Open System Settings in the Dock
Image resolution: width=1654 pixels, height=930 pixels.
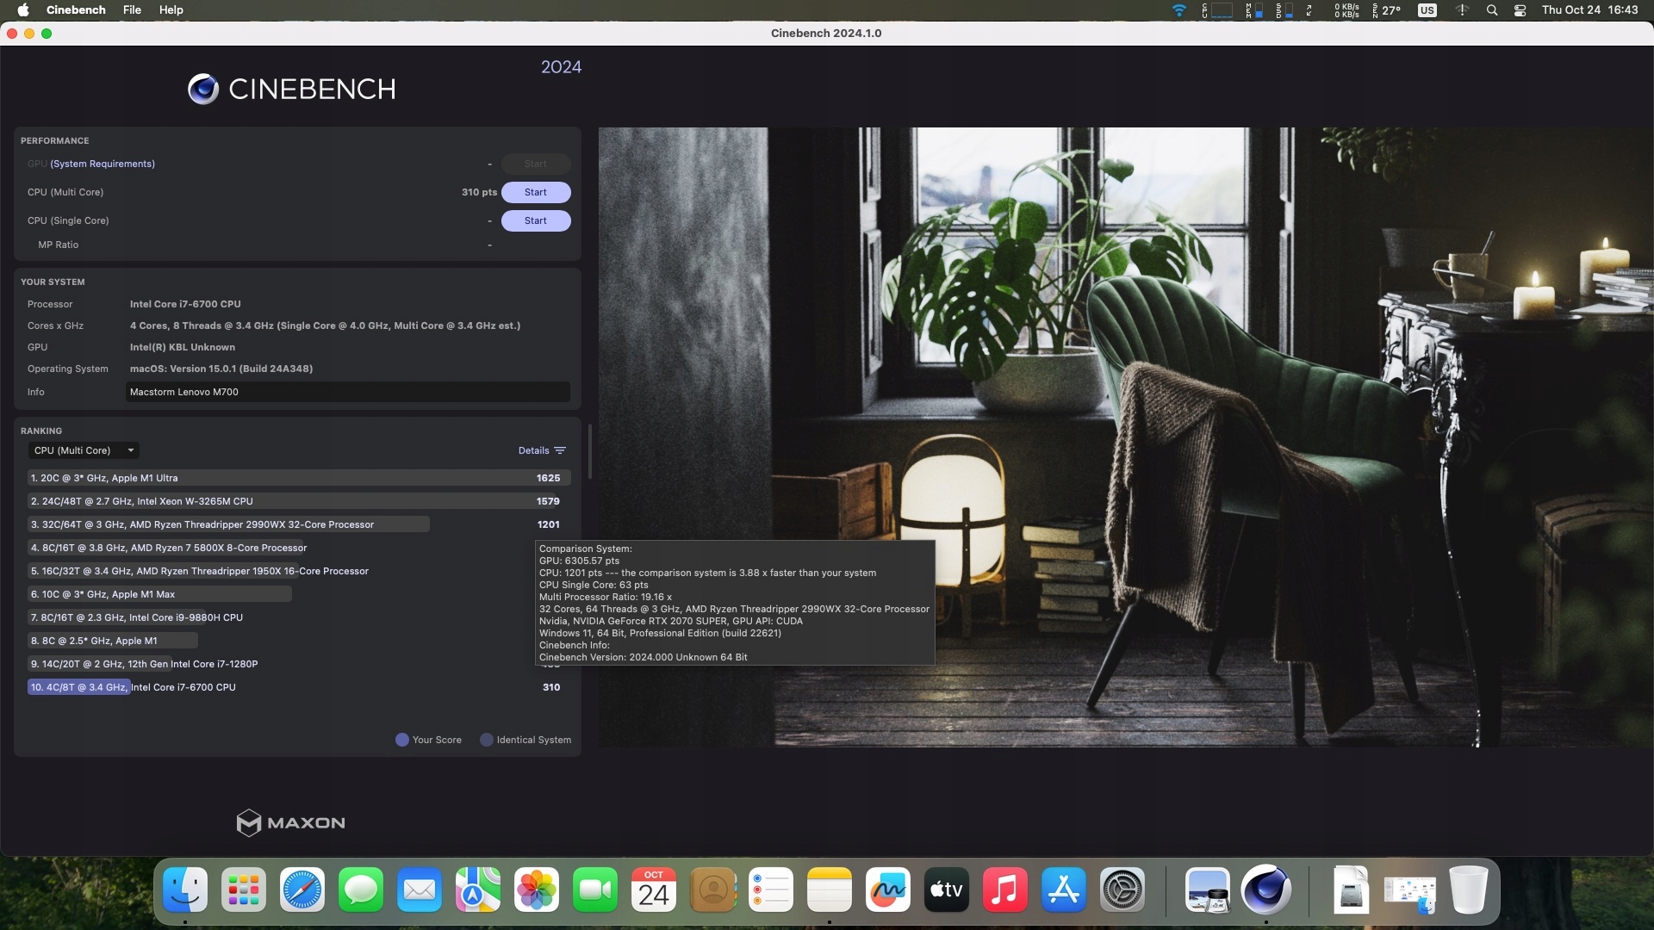tap(1122, 890)
